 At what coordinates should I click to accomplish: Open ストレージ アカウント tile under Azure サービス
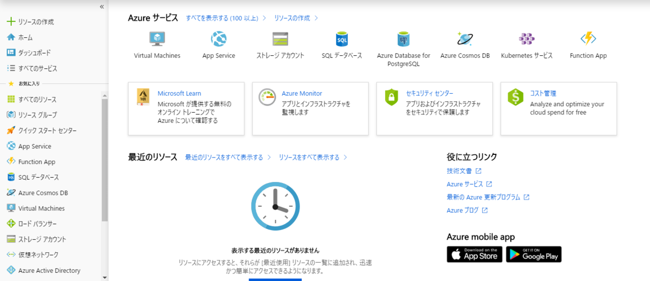280,45
